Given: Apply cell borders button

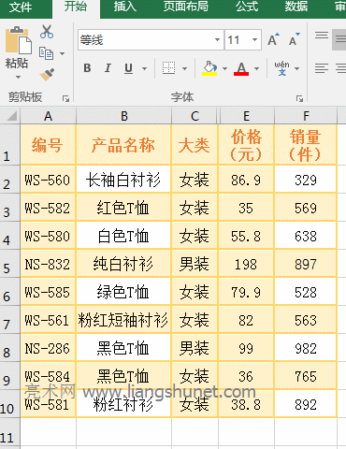Looking at the screenshot, I should (168, 67).
